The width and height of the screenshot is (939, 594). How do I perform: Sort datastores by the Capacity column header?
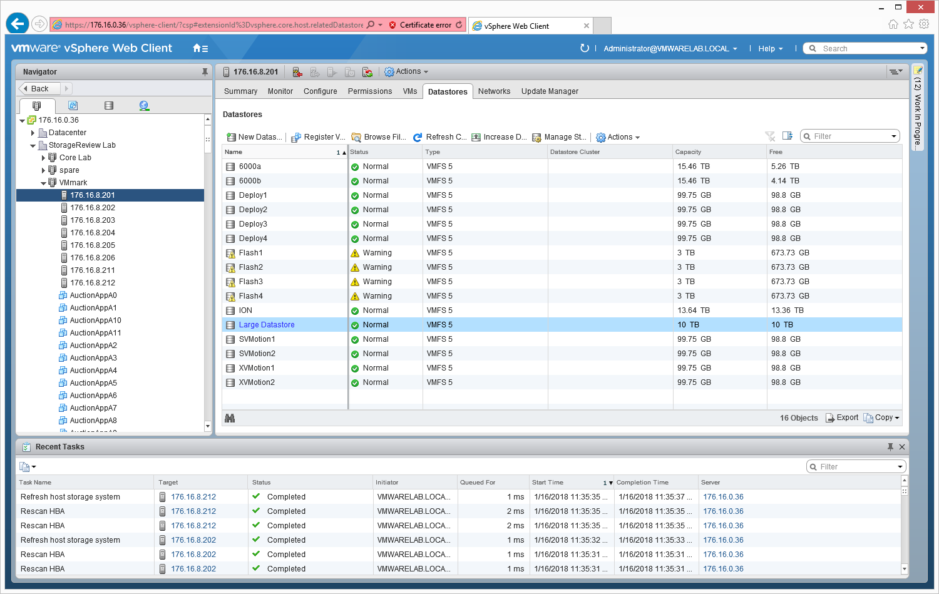[720, 152]
